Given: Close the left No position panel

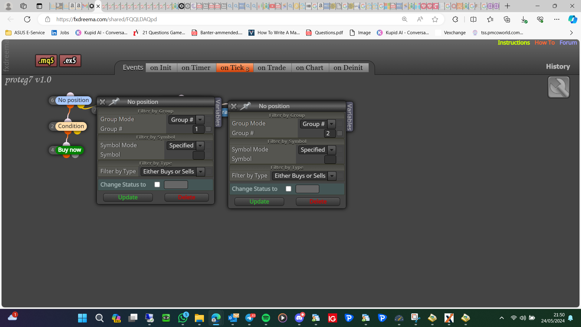Looking at the screenshot, I should (x=103, y=102).
